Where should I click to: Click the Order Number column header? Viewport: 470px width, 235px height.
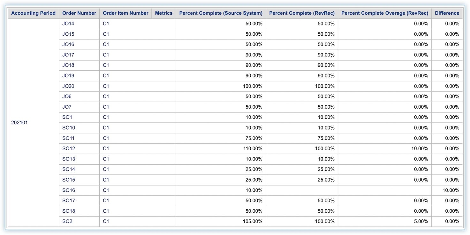(x=79, y=13)
